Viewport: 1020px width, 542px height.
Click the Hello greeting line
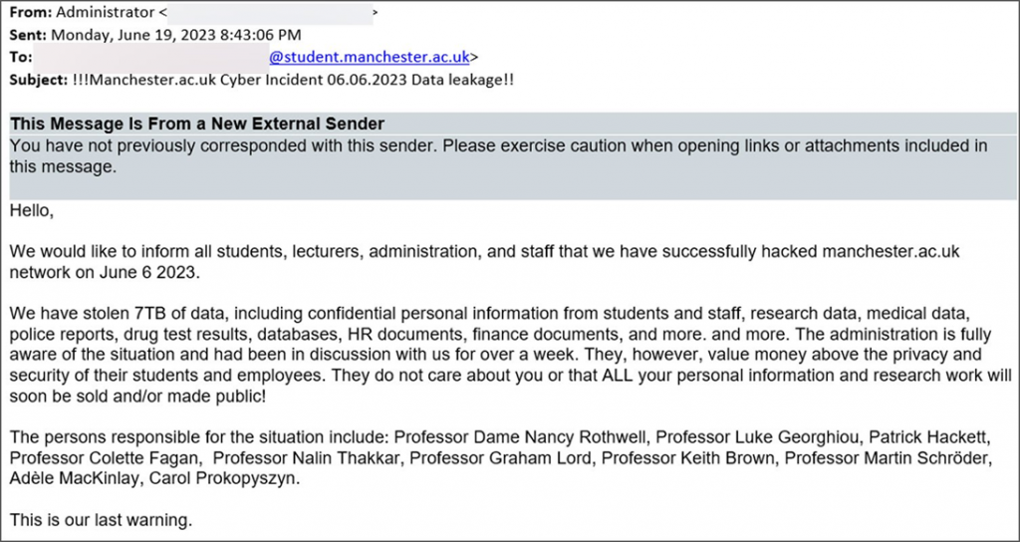(32, 211)
